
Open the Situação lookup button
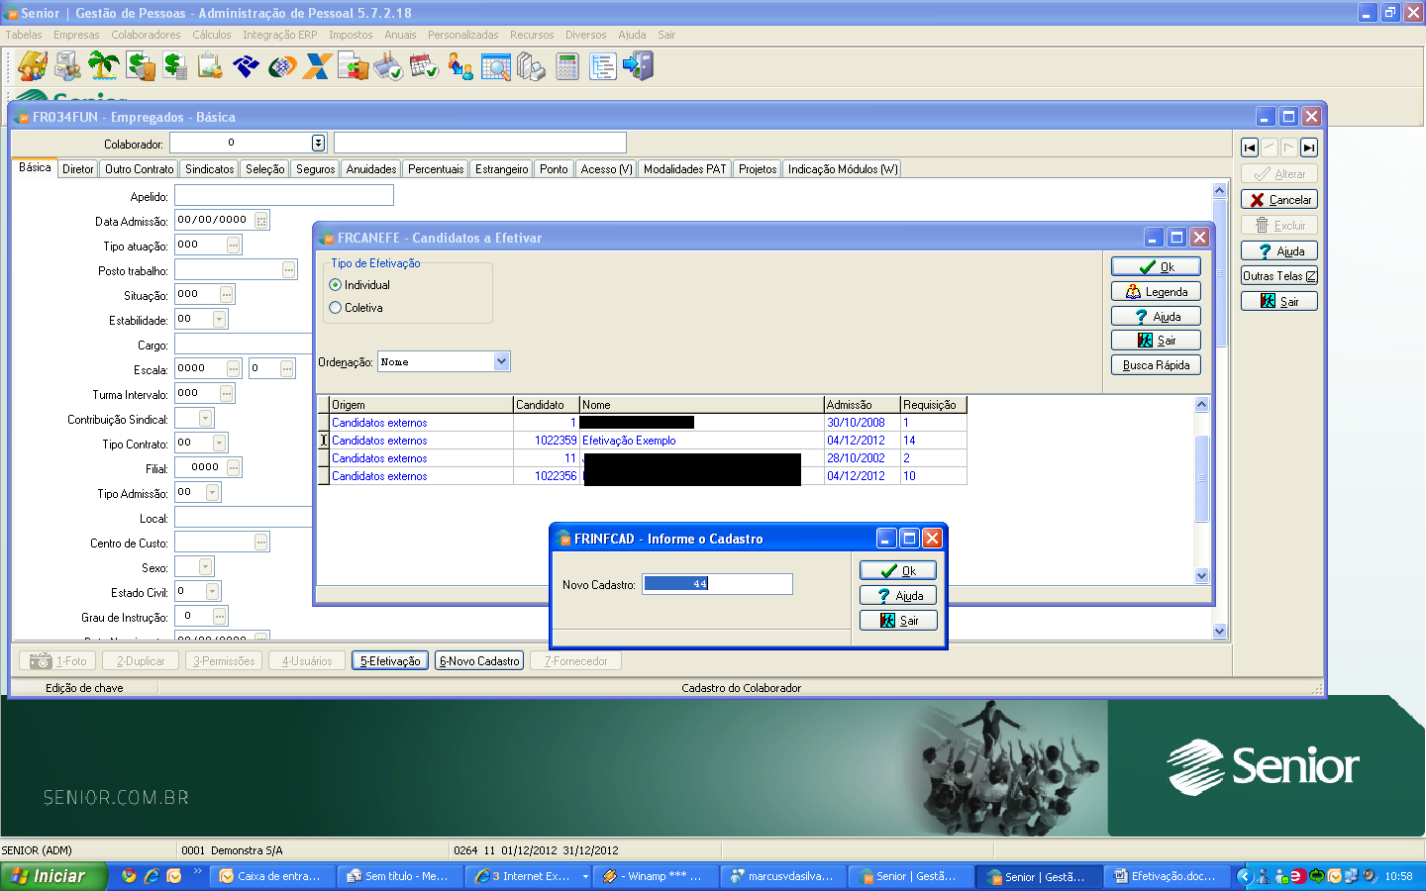227,294
